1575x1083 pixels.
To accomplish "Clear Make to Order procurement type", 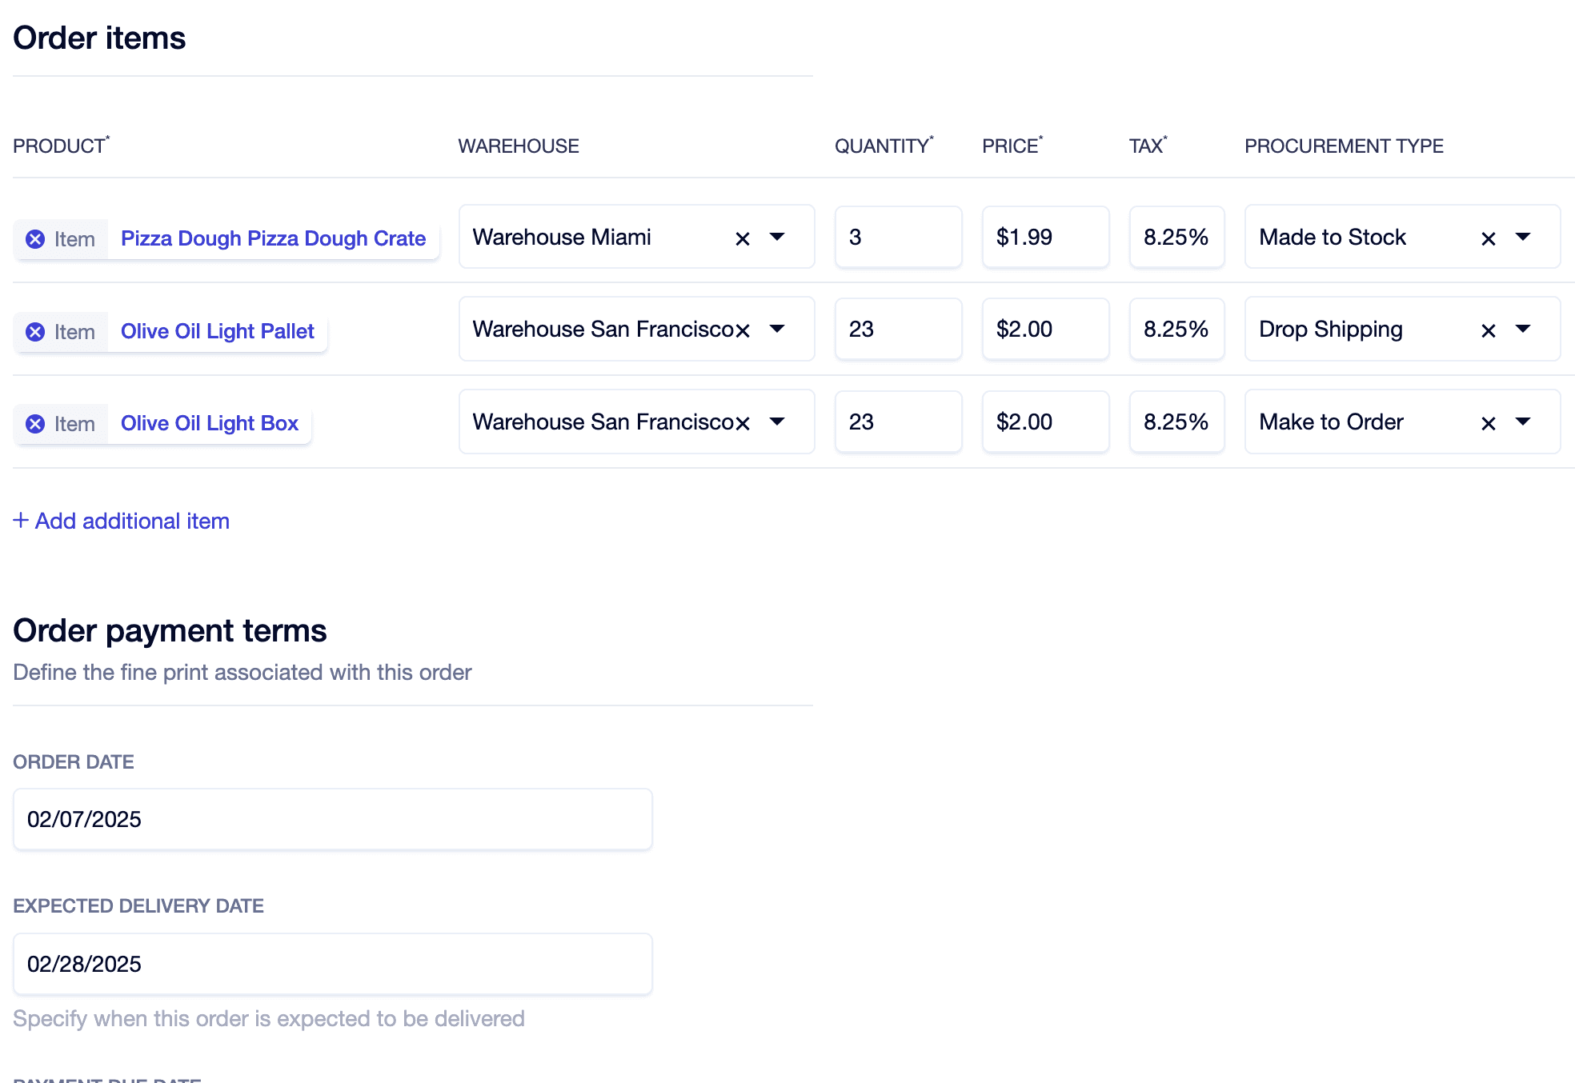I will (1489, 423).
